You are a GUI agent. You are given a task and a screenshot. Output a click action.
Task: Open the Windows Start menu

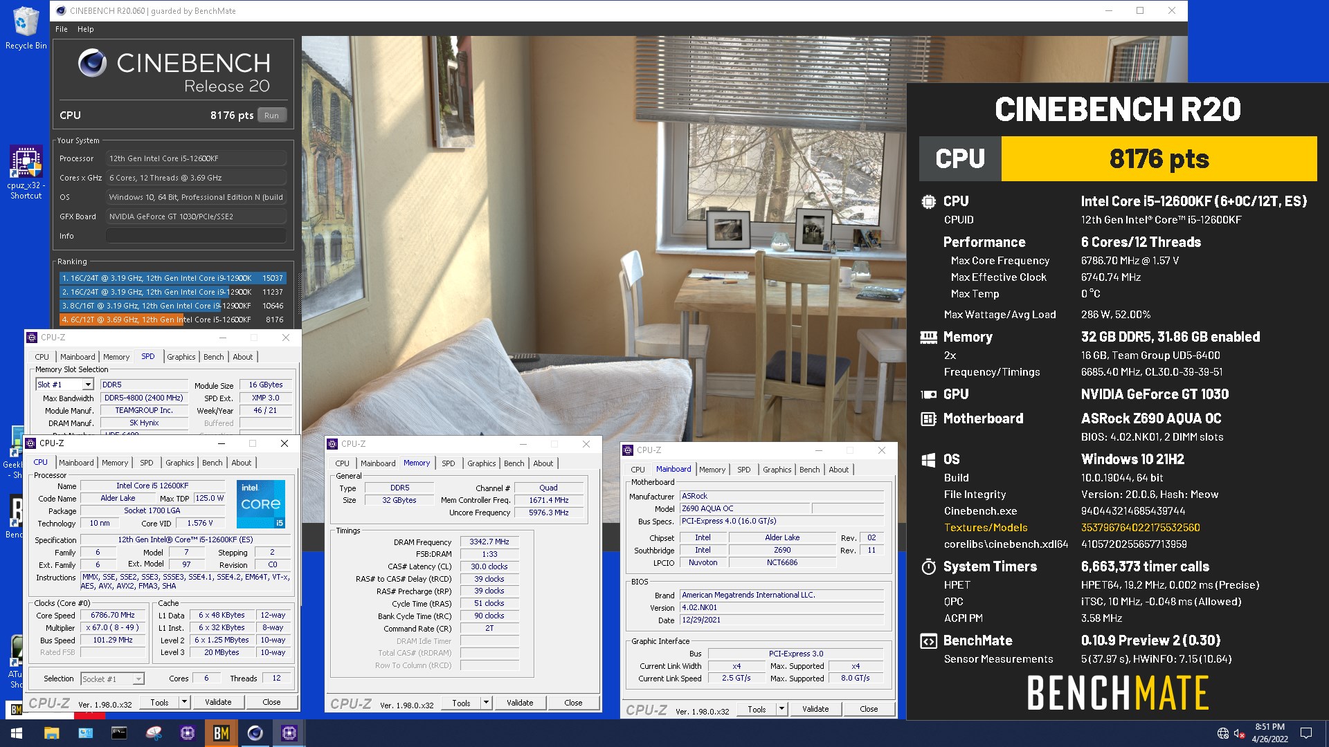[x=17, y=733]
